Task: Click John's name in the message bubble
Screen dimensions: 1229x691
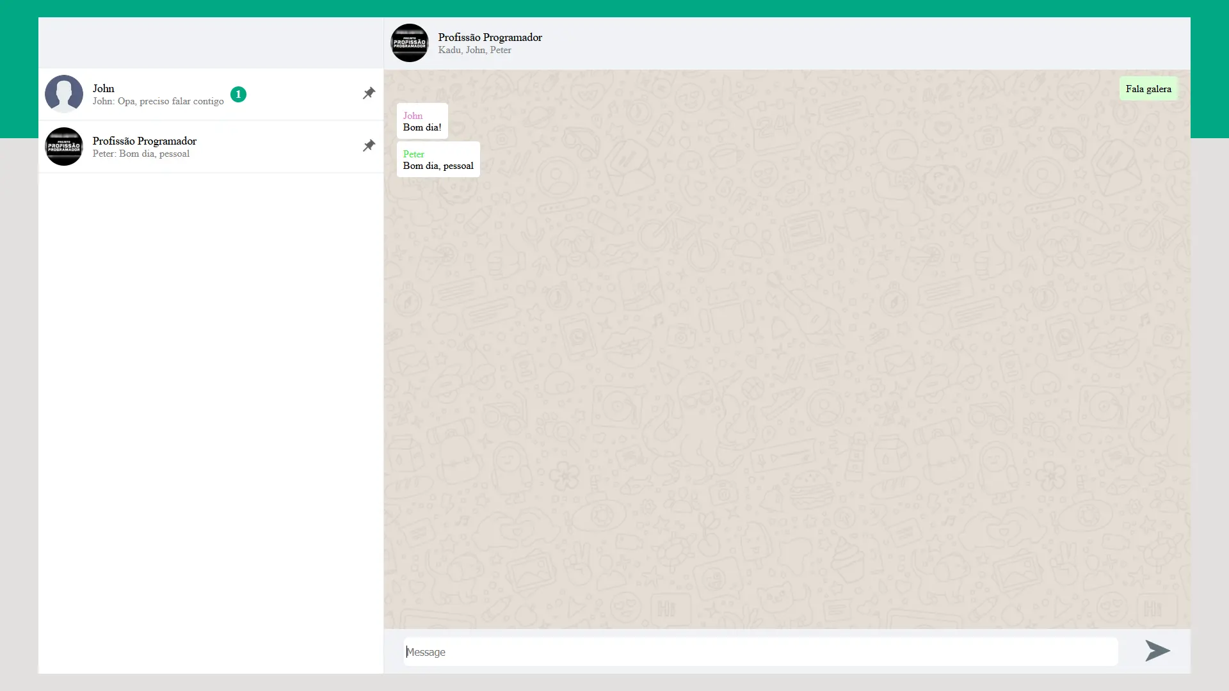Action: [x=413, y=116]
